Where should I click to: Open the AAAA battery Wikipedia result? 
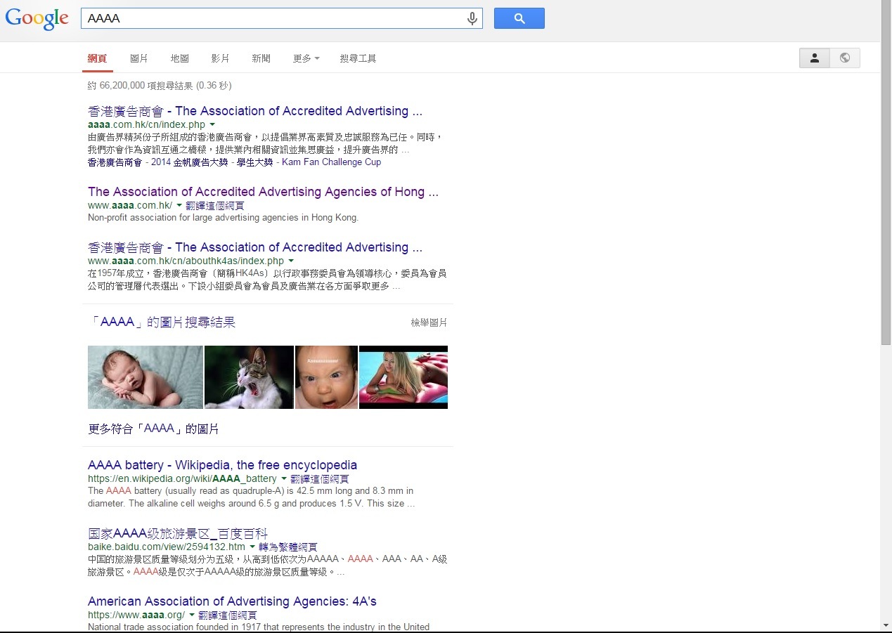[x=222, y=465]
